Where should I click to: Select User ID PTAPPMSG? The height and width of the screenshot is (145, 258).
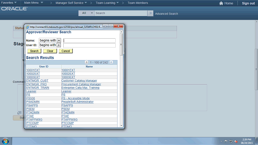click(34, 120)
